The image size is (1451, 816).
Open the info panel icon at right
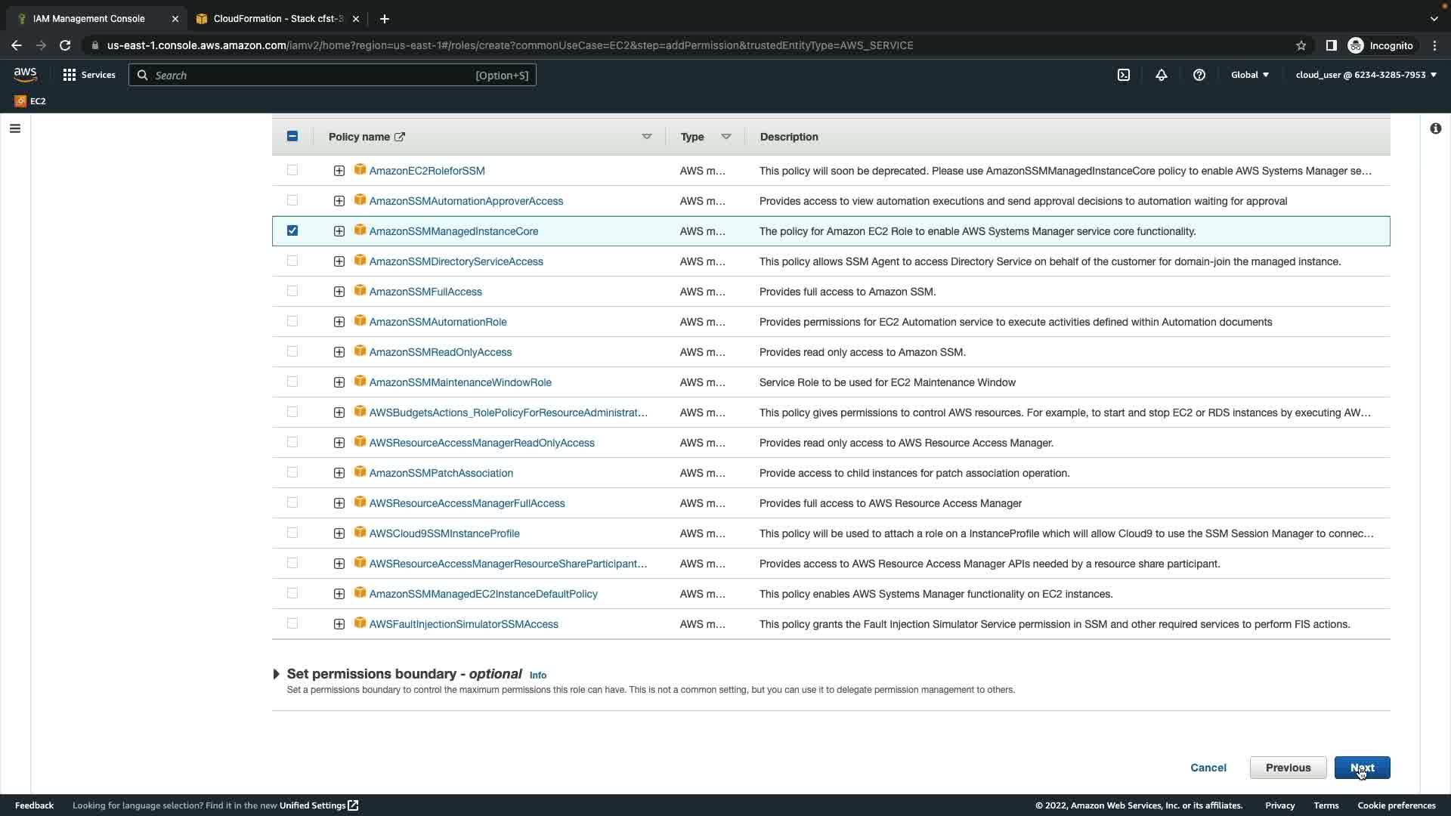point(1435,128)
